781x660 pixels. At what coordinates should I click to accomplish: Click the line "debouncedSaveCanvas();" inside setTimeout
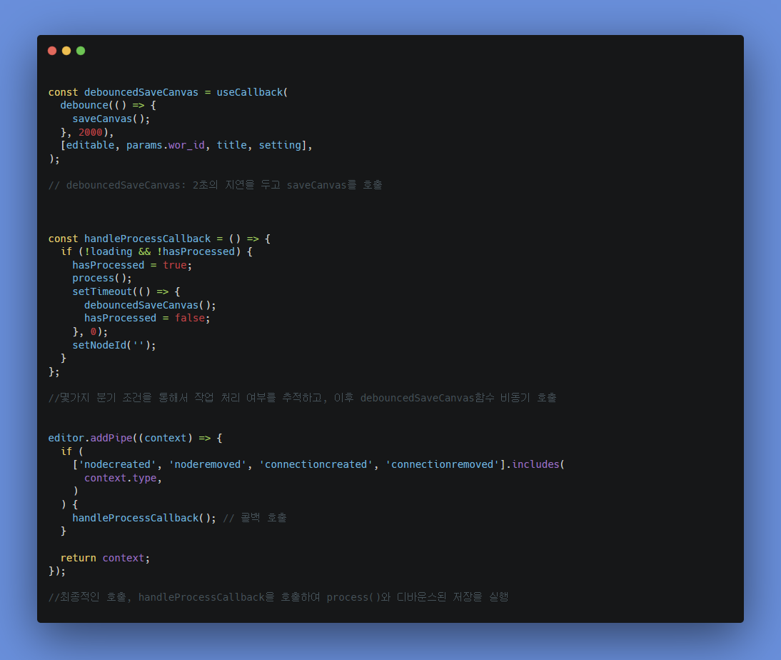point(150,305)
